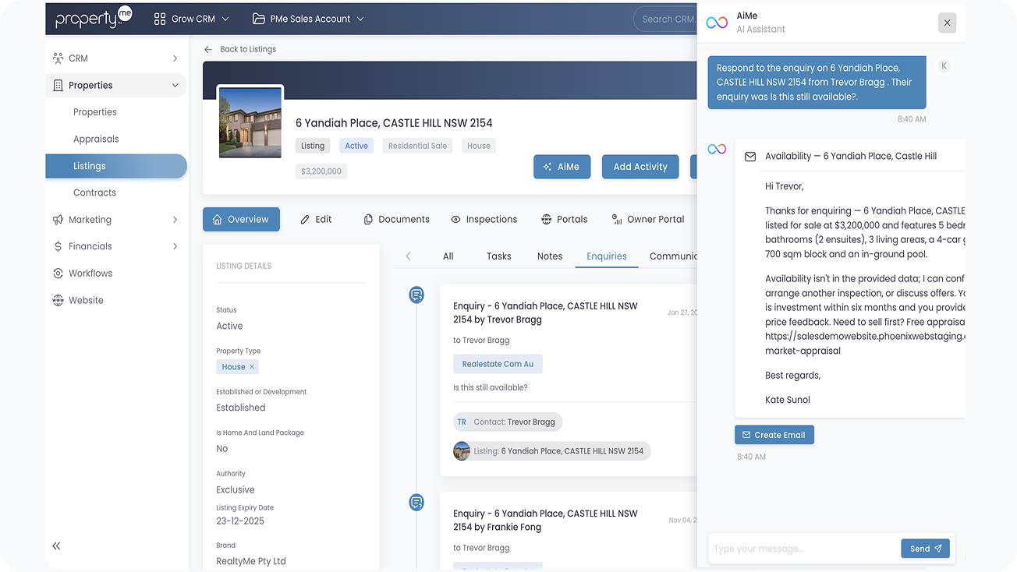
Task: Click the back arrow to Listings
Action: click(208, 50)
